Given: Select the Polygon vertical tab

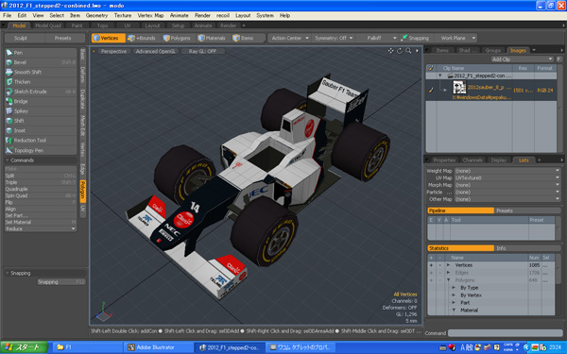Looking at the screenshot, I should 83,191.
